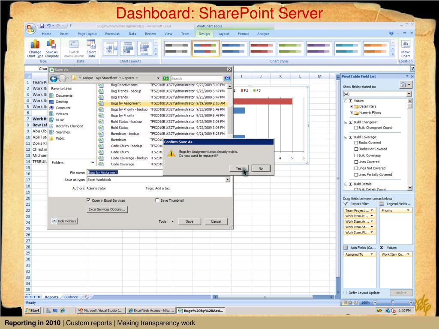Select the third chart layout thumbnail
The image size is (439, 329).
pyautogui.click(x=145, y=48)
